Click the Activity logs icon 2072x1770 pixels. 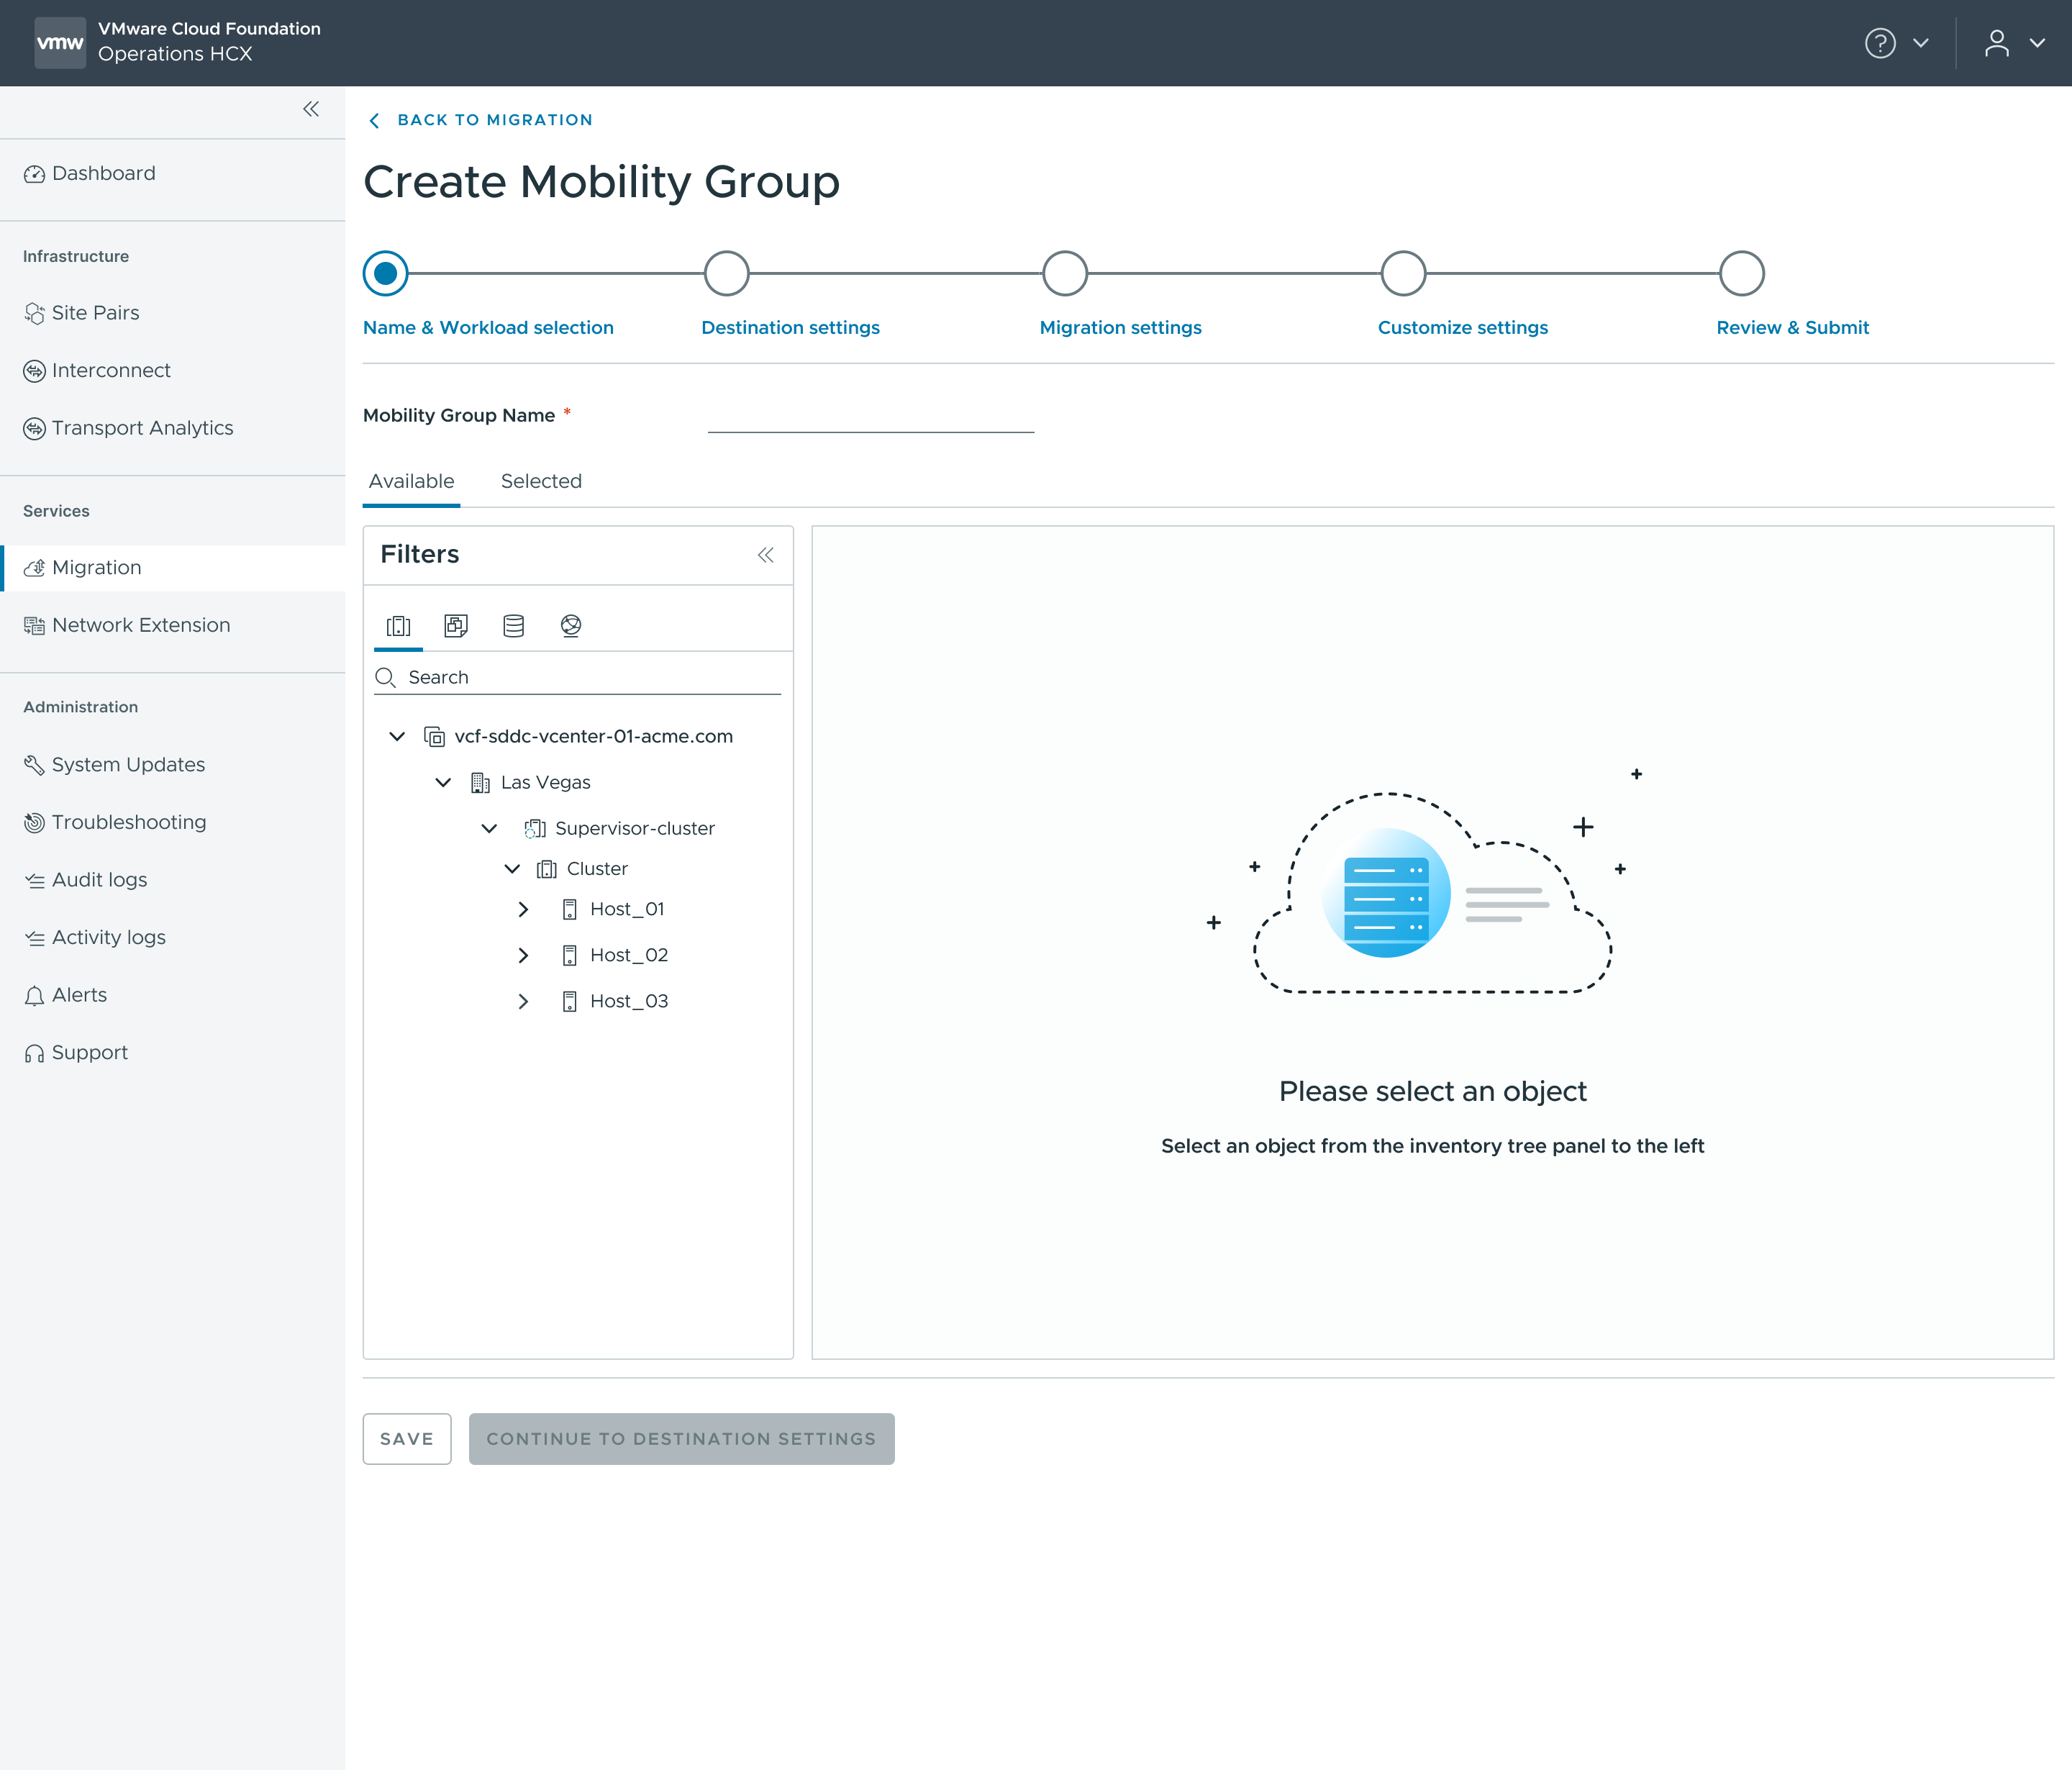coord(34,938)
